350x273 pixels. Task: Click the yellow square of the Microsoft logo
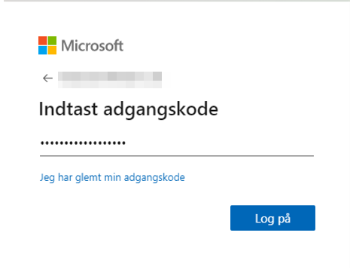(x=52, y=50)
